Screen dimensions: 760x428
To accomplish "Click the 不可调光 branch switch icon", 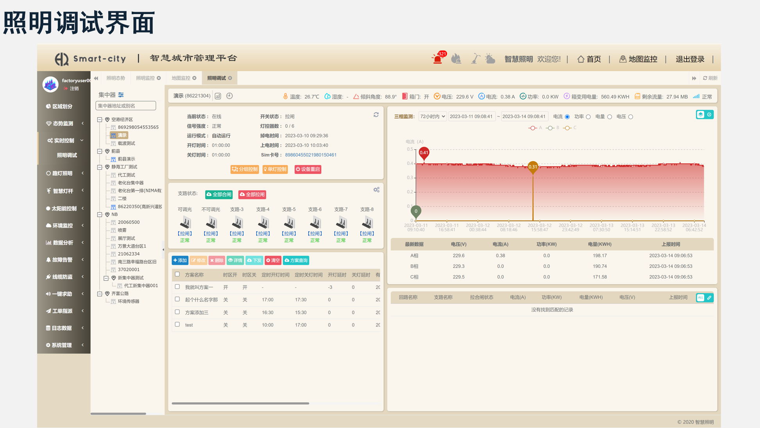I will [x=211, y=223].
